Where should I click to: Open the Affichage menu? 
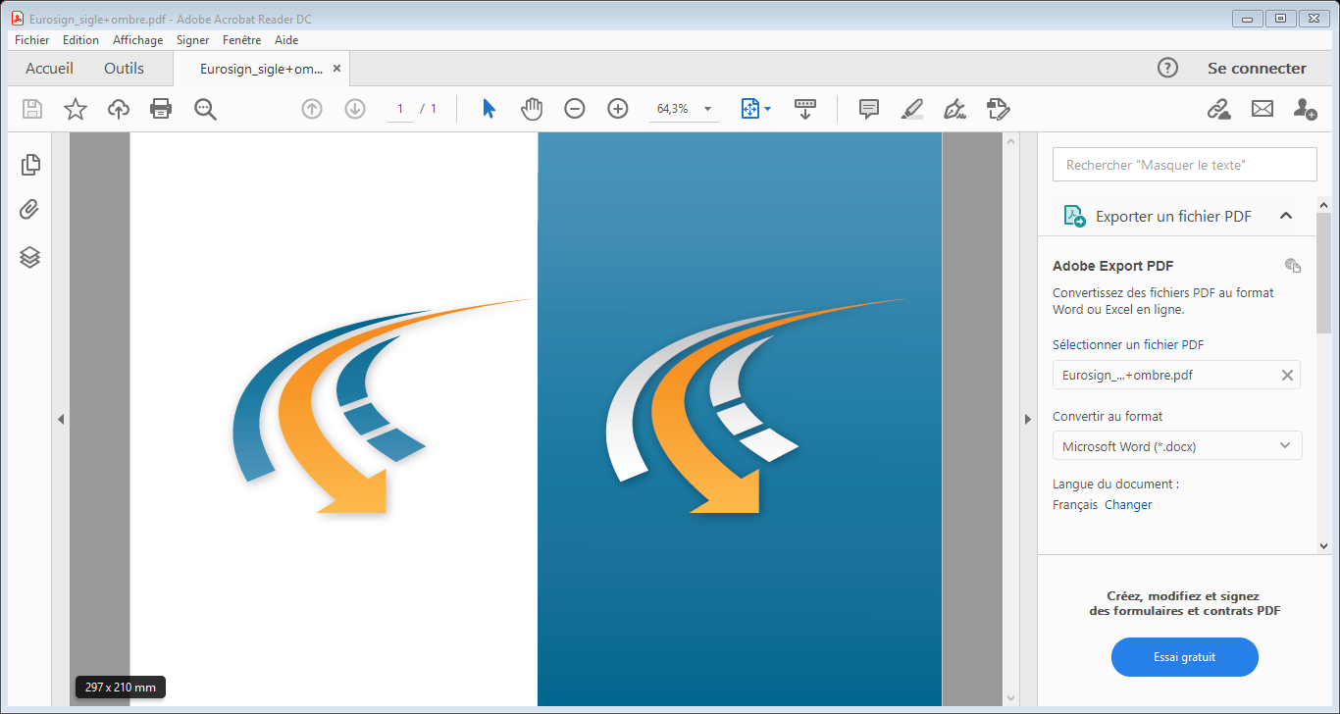pyautogui.click(x=138, y=40)
